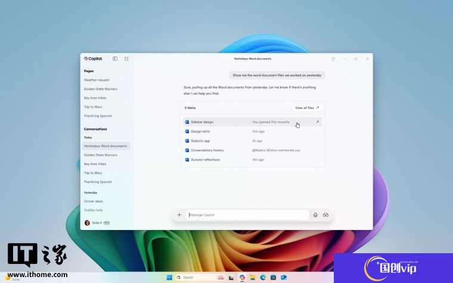Open Task View from the taskbar
Image resolution: width=453 pixels, height=283 pixels.
(x=231, y=278)
